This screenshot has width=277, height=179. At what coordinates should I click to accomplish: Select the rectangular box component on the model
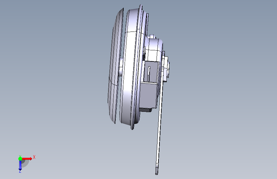[x=148, y=95]
